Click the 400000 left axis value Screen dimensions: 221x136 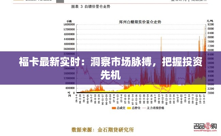(70, 88)
